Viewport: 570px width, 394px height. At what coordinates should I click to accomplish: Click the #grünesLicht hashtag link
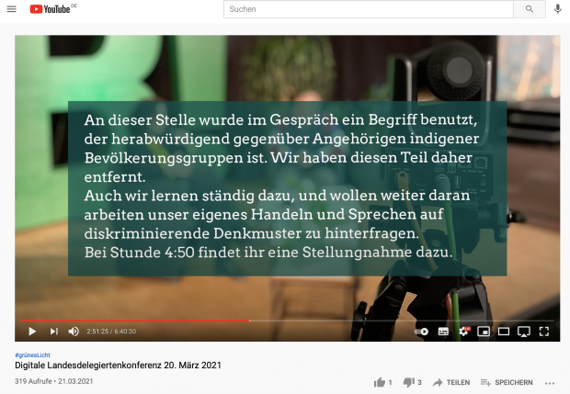pos(34,355)
